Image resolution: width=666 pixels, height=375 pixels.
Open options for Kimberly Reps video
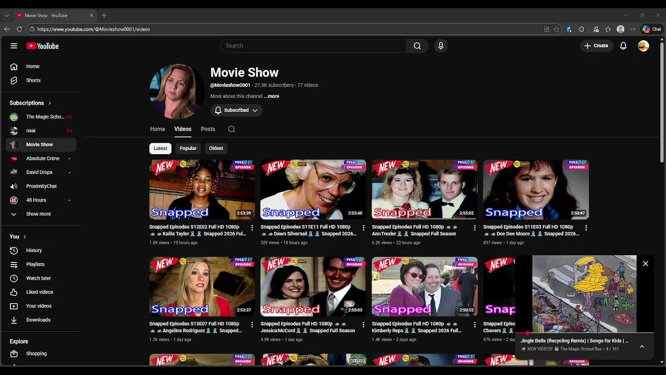click(475, 324)
